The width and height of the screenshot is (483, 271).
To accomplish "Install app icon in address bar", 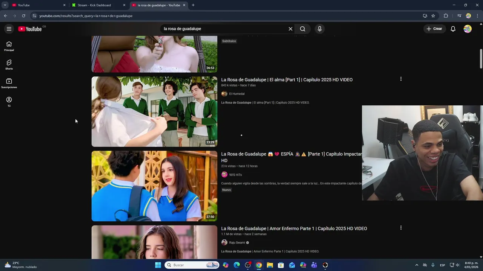I will pos(425,16).
